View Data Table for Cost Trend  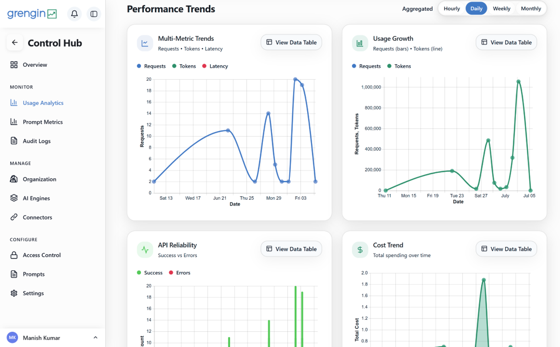[506, 249]
